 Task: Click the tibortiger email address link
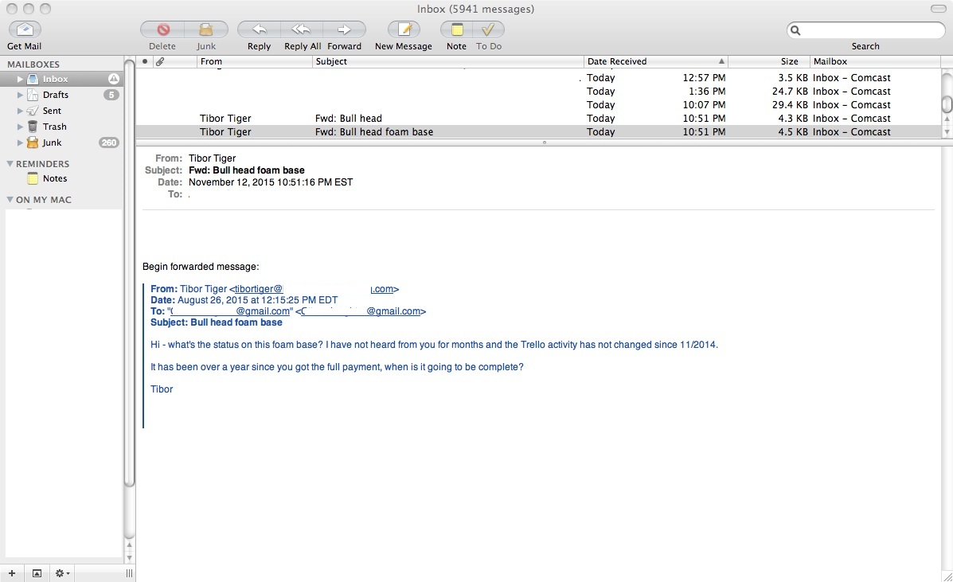pyautogui.click(x=258, y=289)
